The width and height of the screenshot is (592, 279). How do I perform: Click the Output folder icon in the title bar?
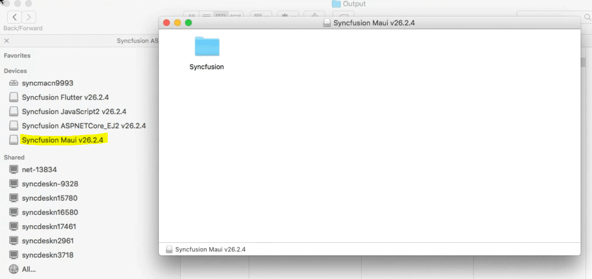336,4
